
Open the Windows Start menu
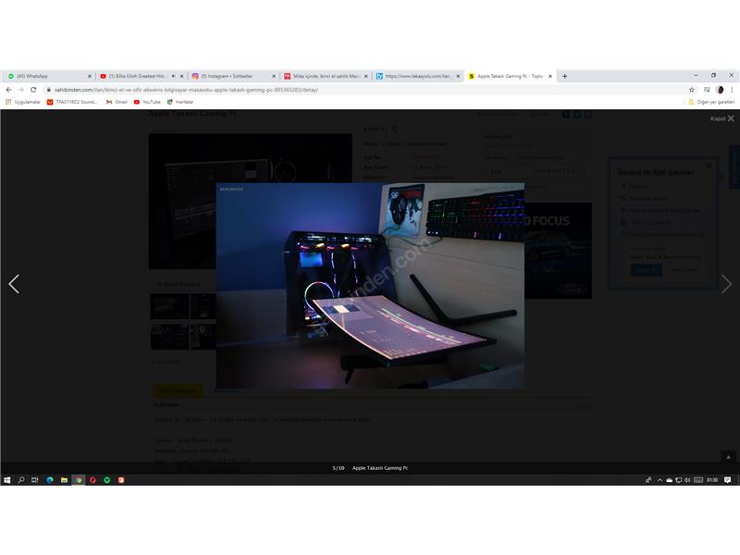pyautogui.click(x=7, y=480)
